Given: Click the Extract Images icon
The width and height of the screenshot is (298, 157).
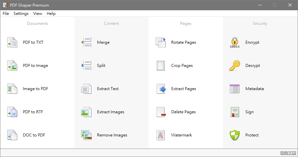Looking at the screenshot, I should point(86,112).
